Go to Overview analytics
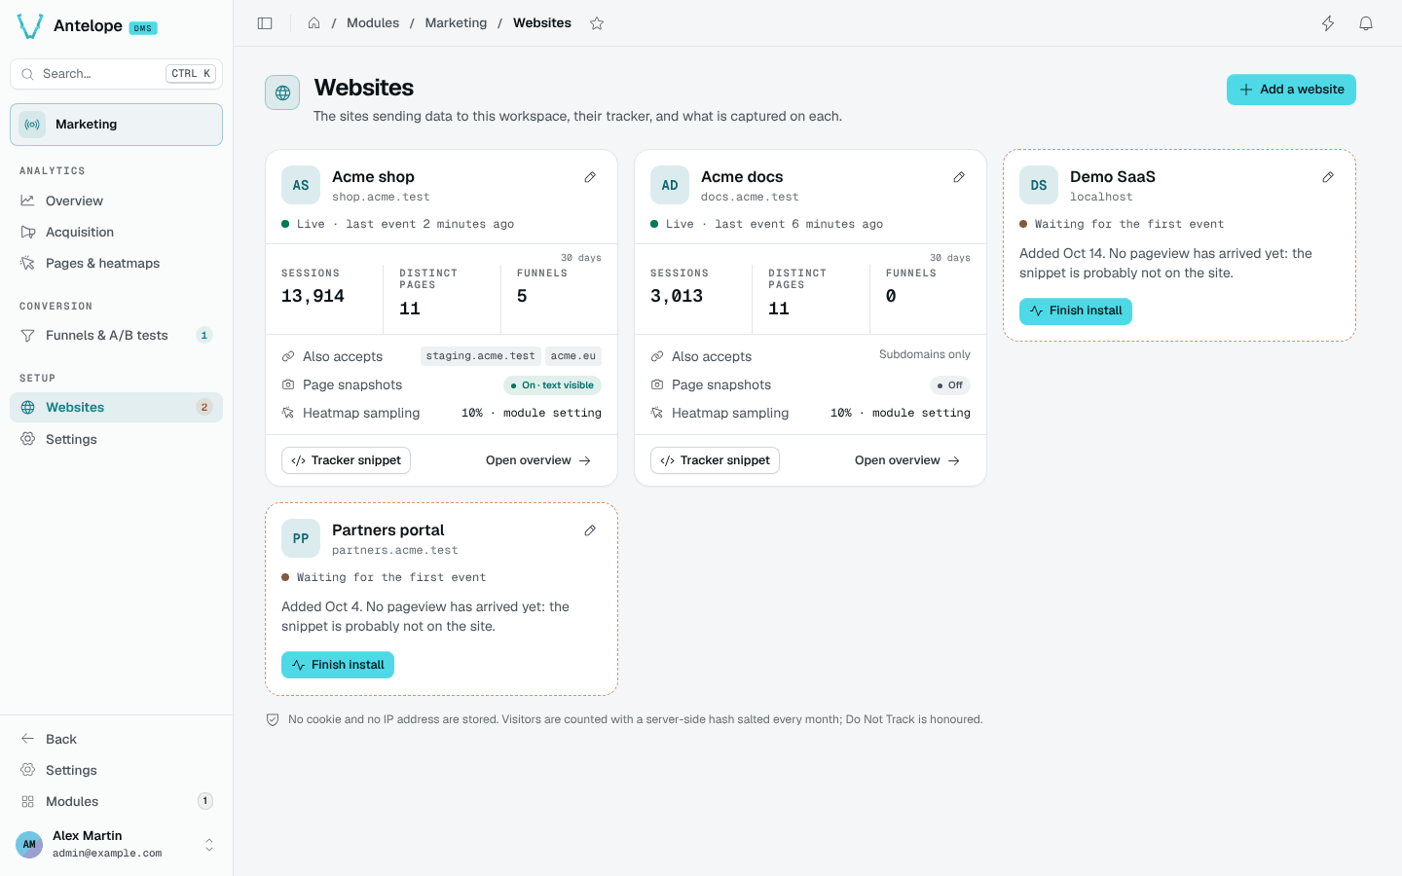The width and height of the screenshot is (1402, 876). point(116,201)
